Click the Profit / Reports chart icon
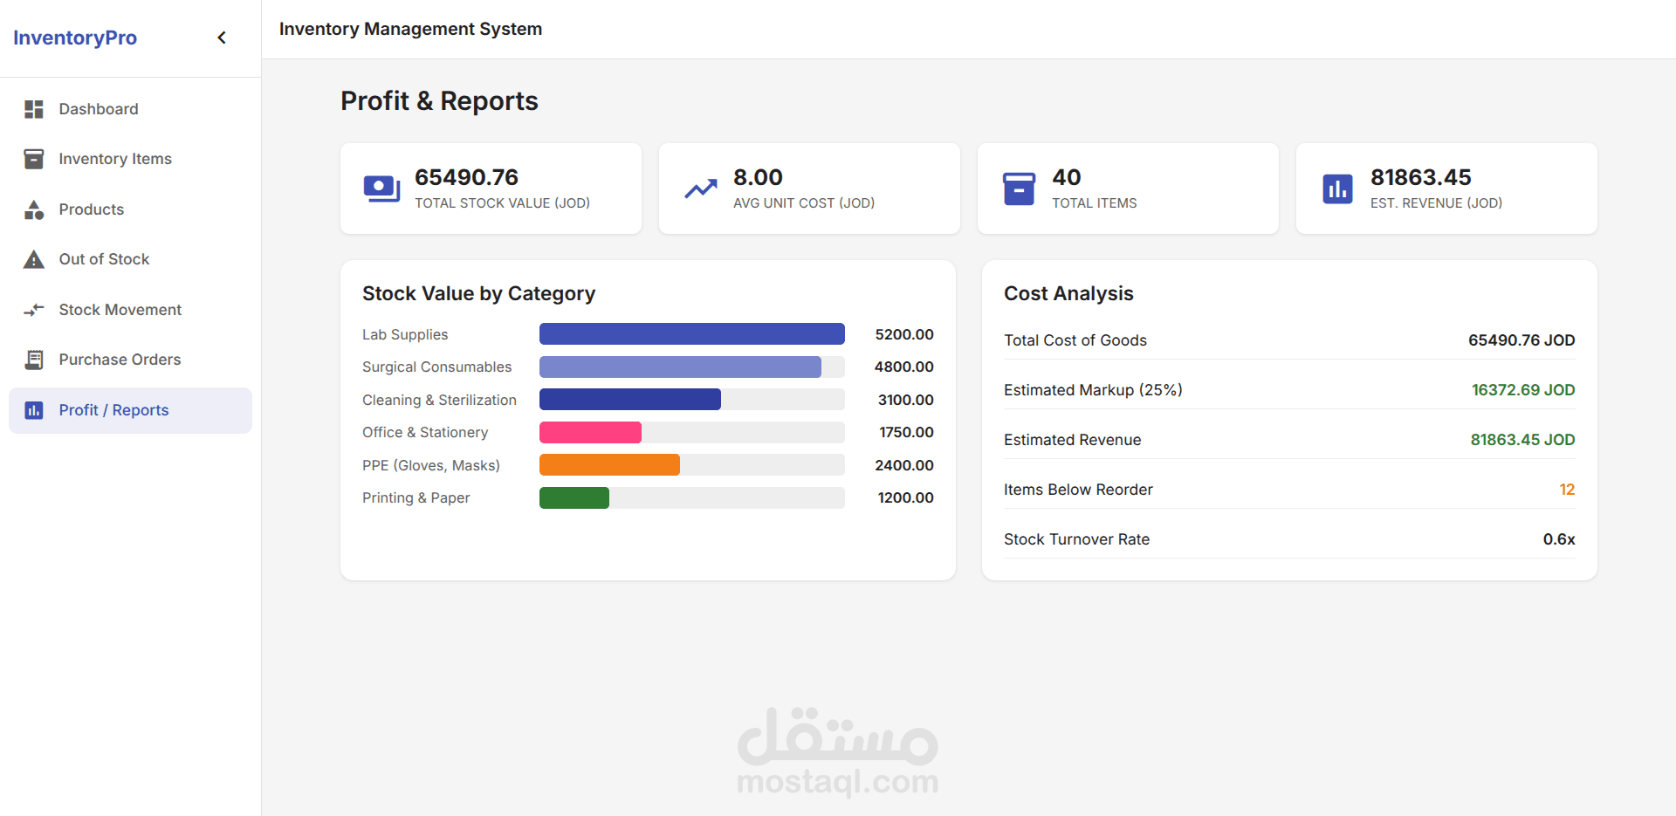This screenshot has height=816, width=1676. (34, 410)
